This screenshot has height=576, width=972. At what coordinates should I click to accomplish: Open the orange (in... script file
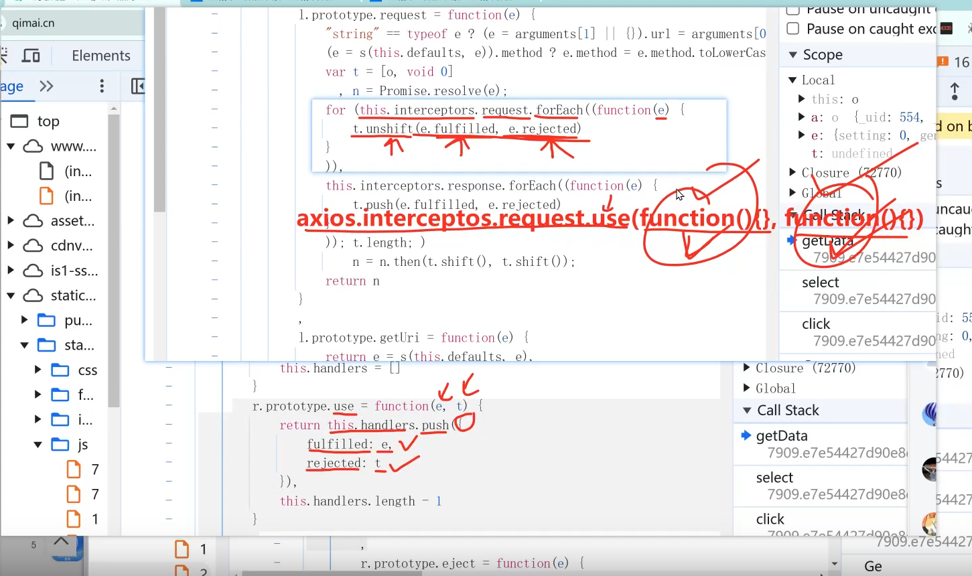pos(46,196)
